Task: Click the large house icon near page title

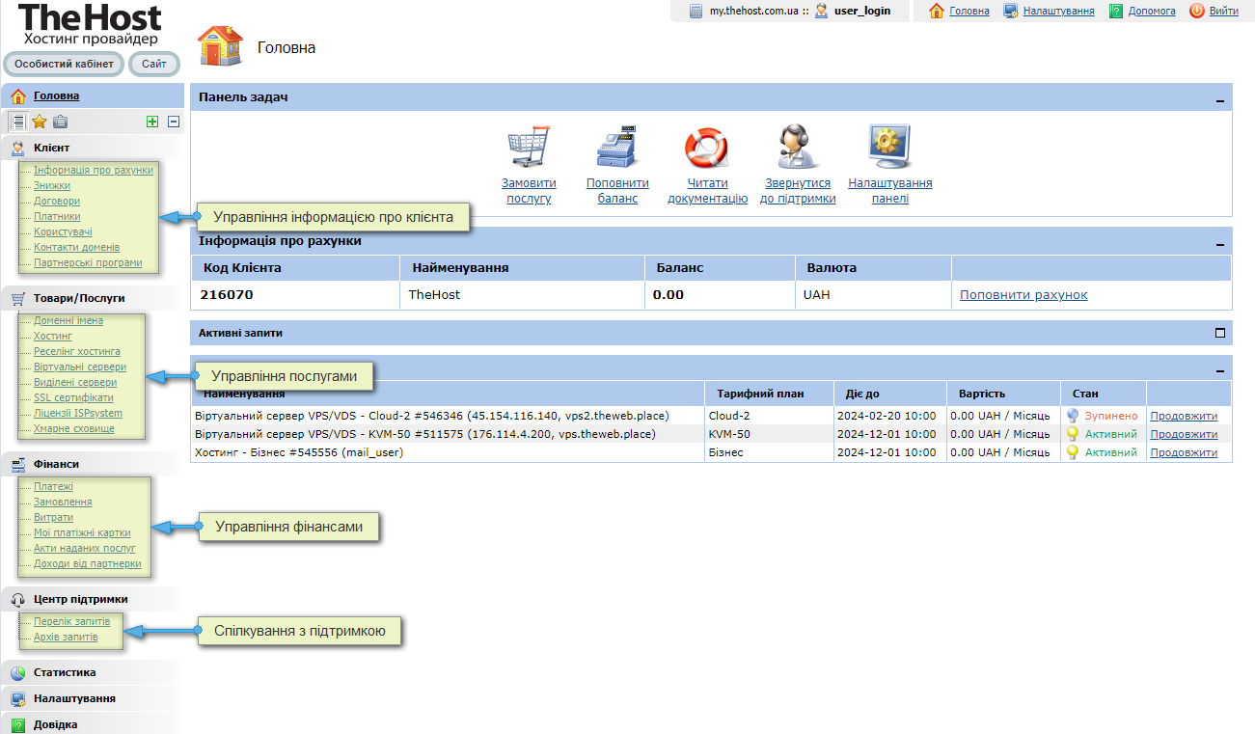Action: tap(221, 46)
